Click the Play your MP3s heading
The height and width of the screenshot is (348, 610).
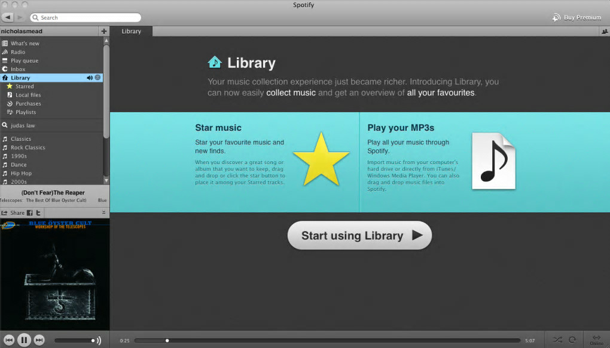point(401,128)
